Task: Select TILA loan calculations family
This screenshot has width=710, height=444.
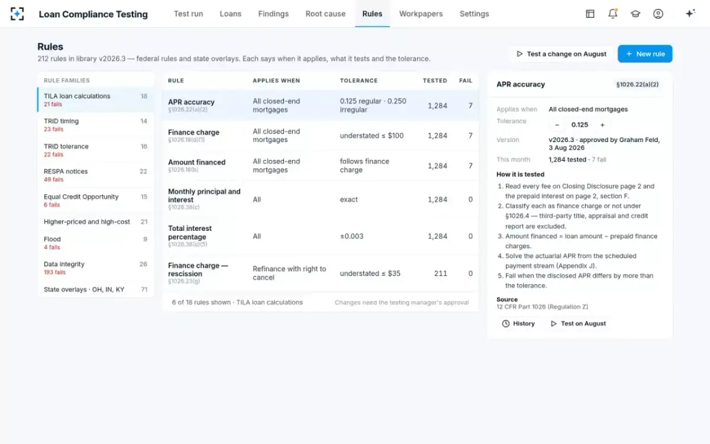Action: tap(96, 100)
